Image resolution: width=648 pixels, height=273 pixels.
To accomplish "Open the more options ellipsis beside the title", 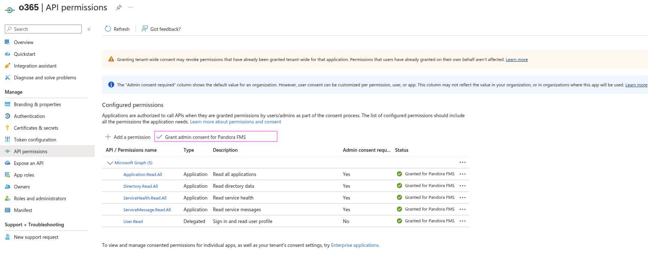I will (131, 7).
